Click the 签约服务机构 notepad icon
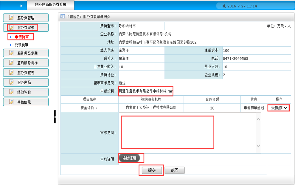The width and height of the screenshot is (295, 185). click(12, 63)
